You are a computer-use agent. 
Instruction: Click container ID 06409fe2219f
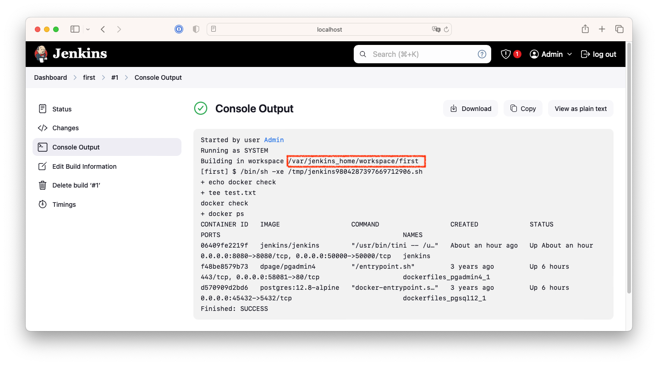tap(225, 245)
